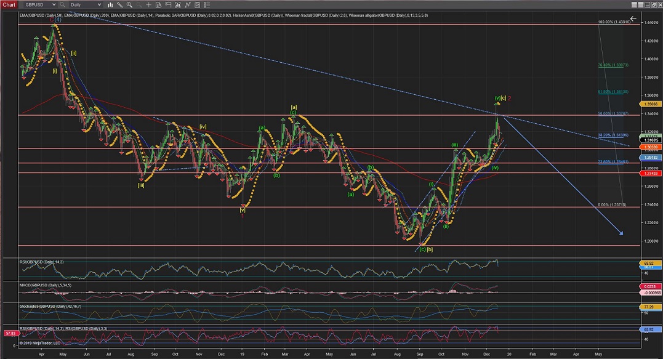Open the data series icon
This screenshot has height=359, width=663.
[177, 5]
